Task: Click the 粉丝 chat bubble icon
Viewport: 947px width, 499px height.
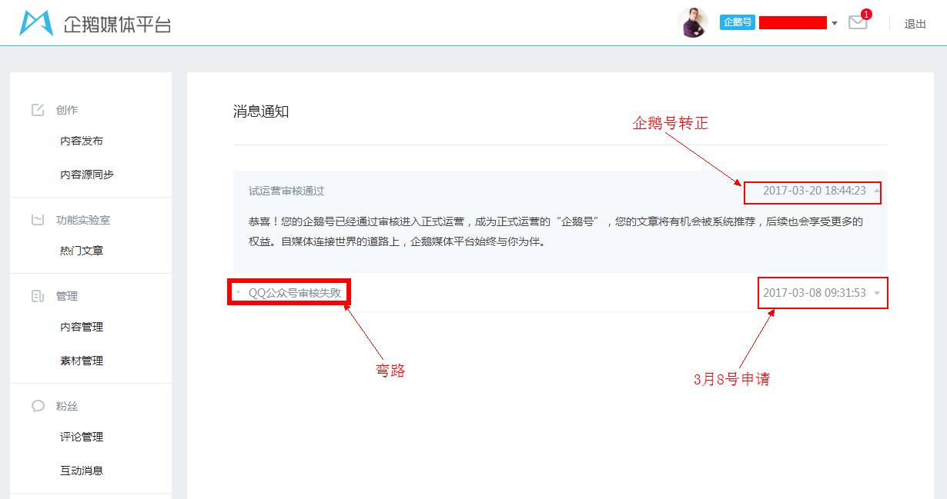Action: click(x=38, y=405)
